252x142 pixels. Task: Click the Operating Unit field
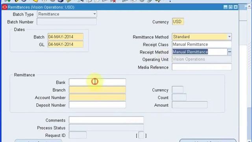coord(202,59)
